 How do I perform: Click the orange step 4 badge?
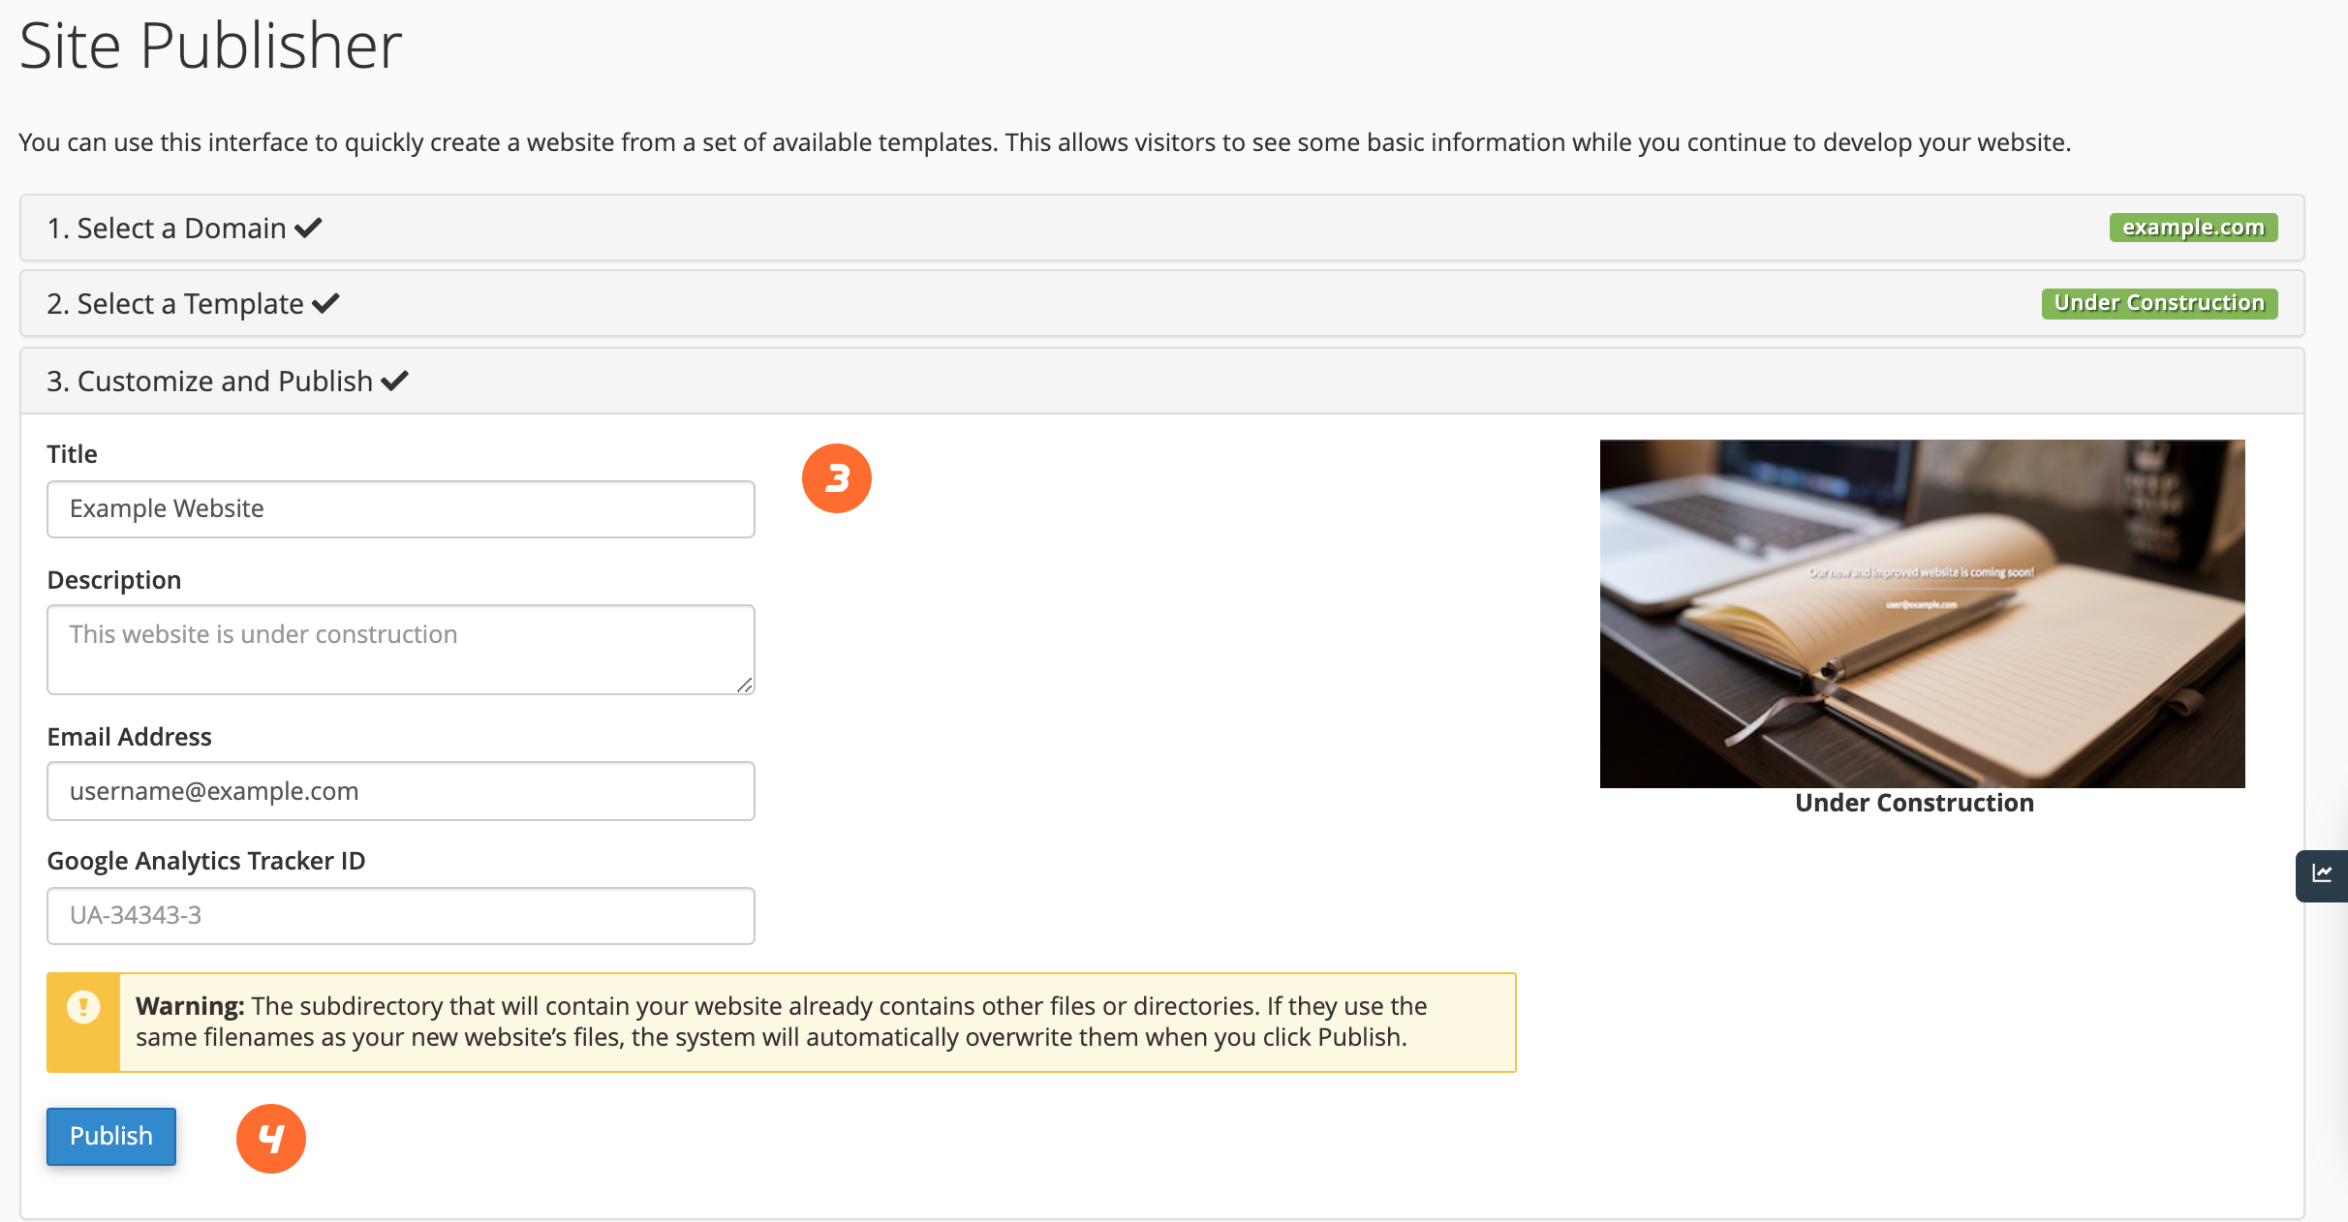click(x=271, y=1139)
